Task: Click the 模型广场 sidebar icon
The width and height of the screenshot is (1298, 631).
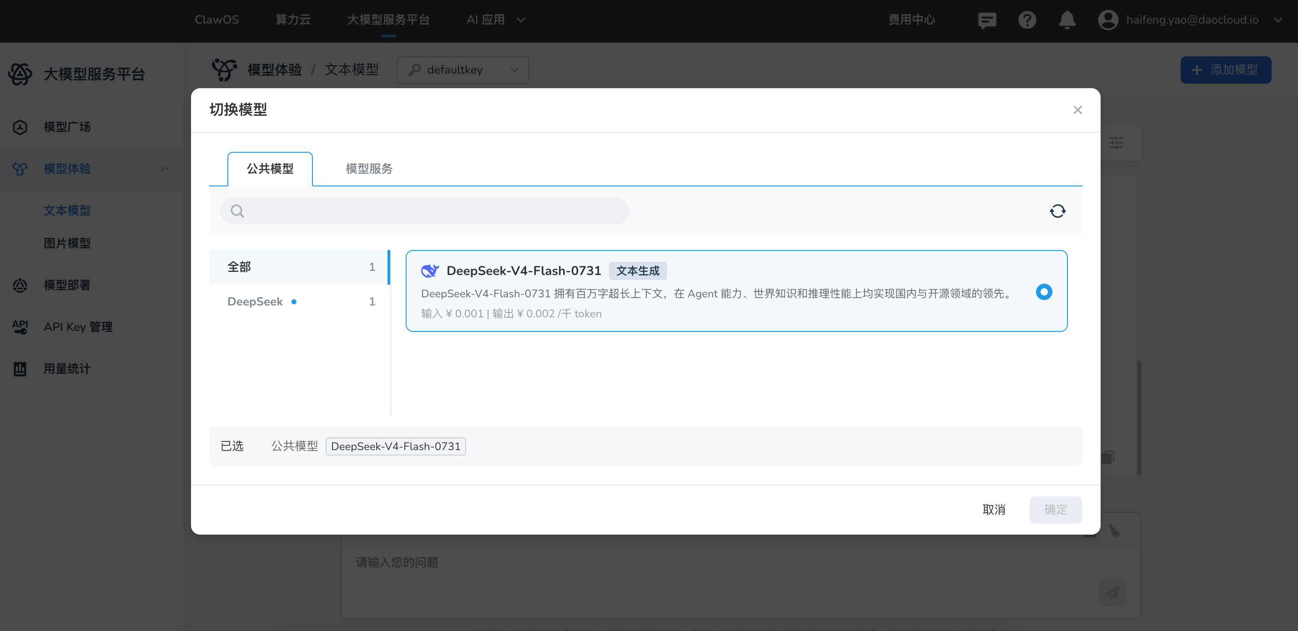Action: (20, 127)
